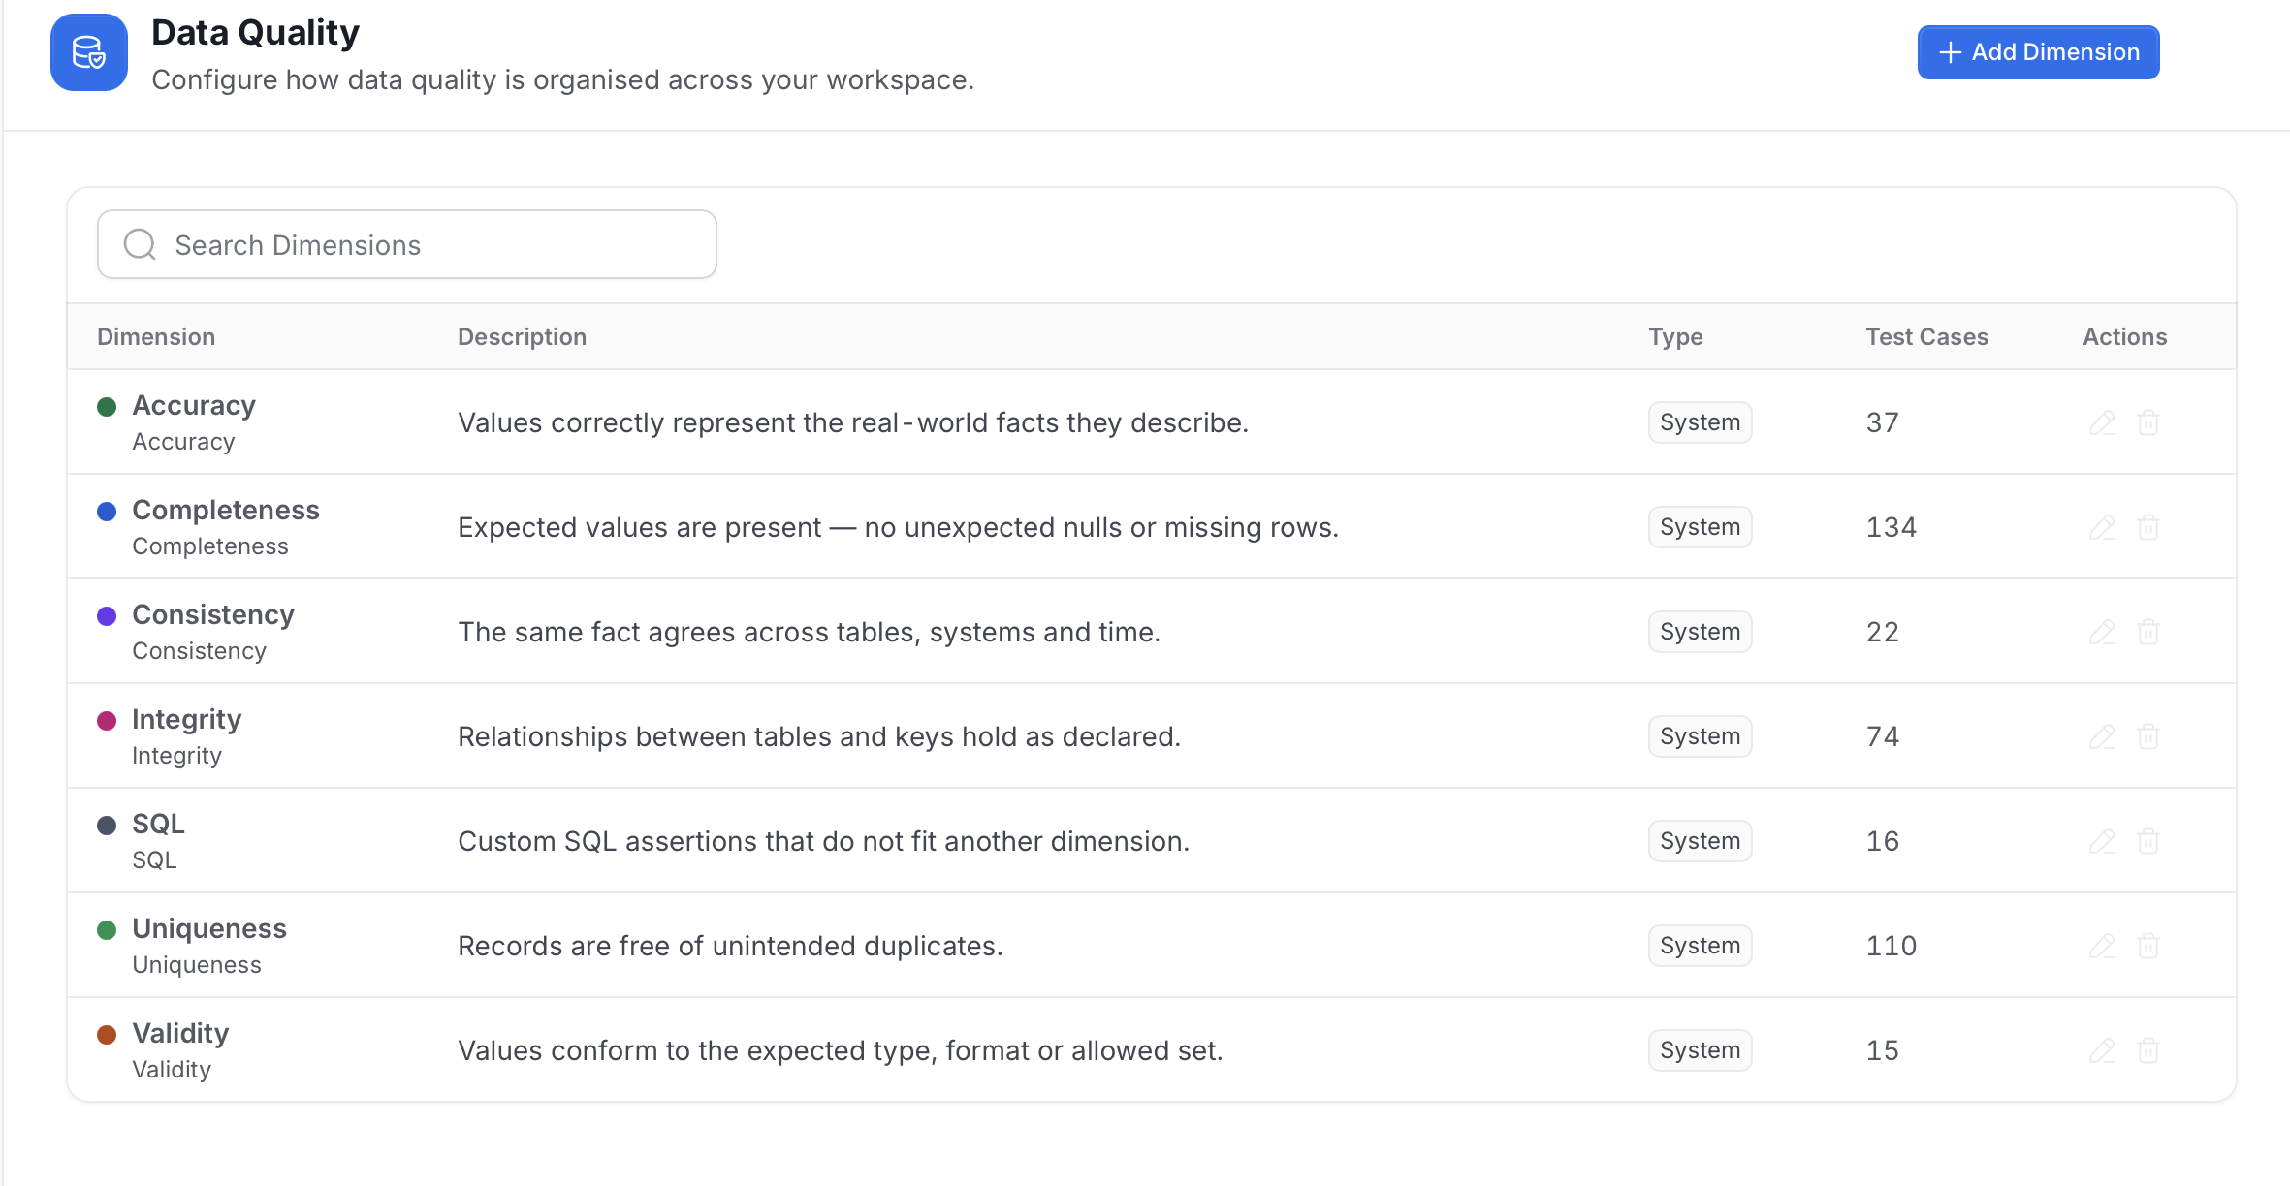
Task: Edit the SQL dimension pencil icon
Action: 2102,841
